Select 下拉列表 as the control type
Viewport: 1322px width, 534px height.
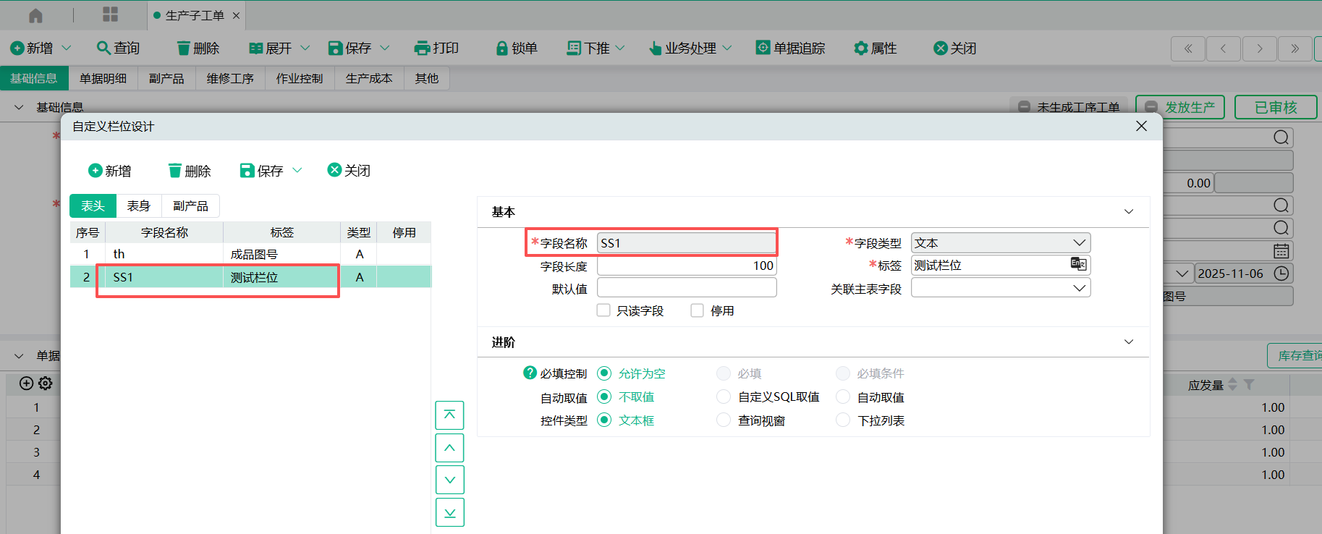tap(843, 420)
